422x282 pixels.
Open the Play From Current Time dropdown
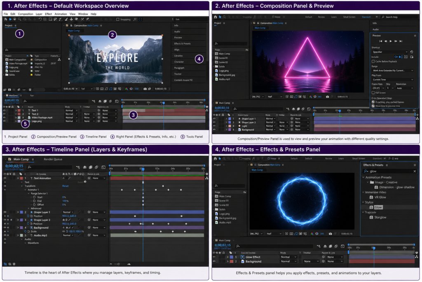tap(392, 80)
